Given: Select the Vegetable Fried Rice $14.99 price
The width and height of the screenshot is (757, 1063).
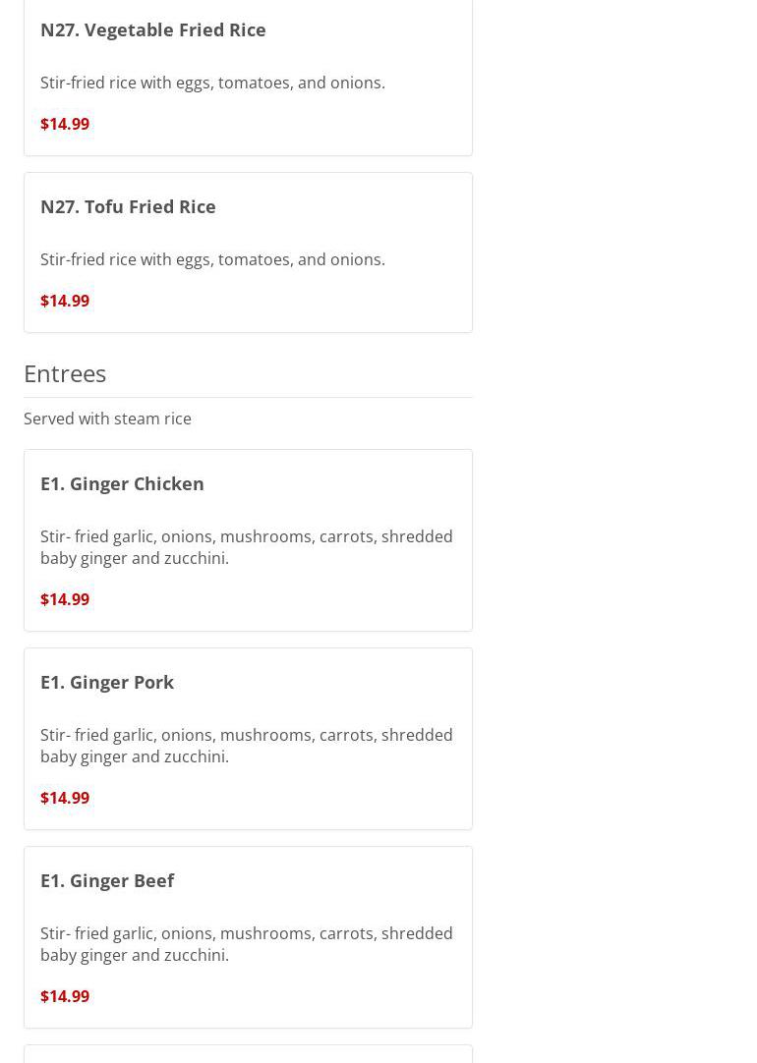Looking at the screenshot, I should (x=65, y=124).
